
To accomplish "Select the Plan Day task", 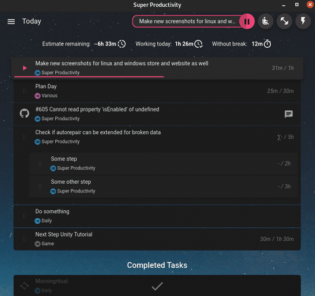I will coord(157,91).
